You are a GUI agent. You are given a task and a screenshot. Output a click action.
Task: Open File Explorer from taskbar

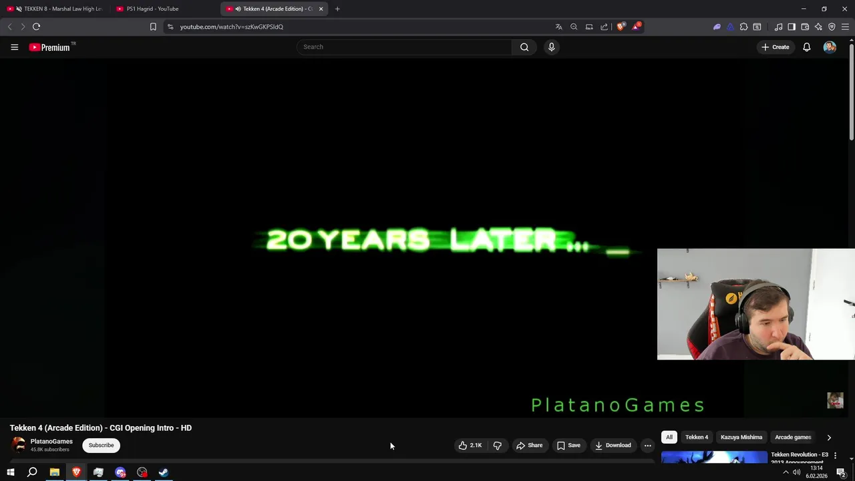(55, 472)
